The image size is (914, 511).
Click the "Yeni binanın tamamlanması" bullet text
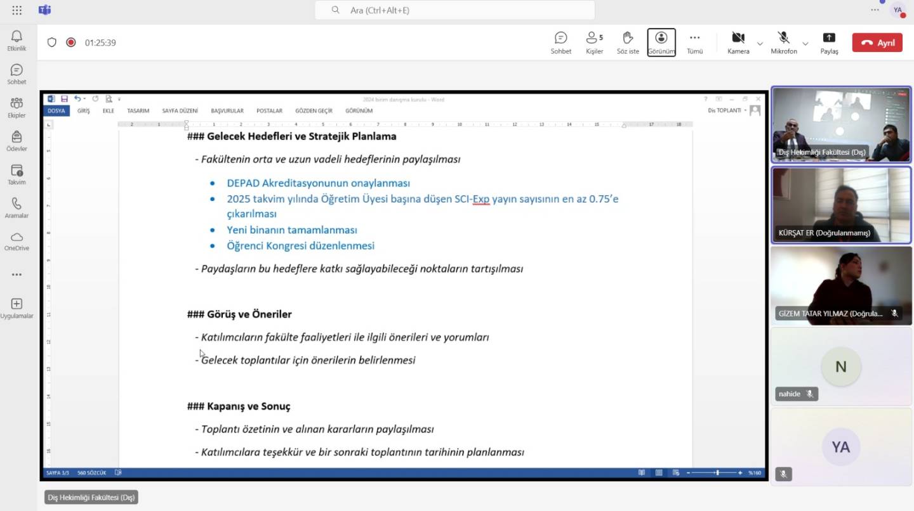292,230
